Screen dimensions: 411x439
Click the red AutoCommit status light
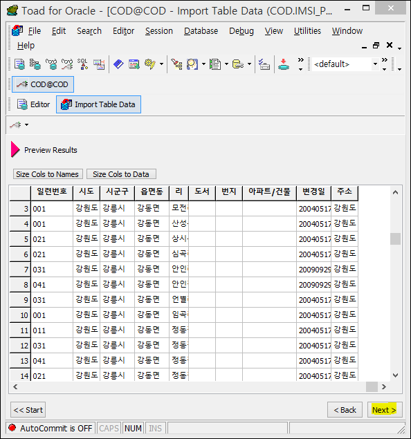(12, 428)
